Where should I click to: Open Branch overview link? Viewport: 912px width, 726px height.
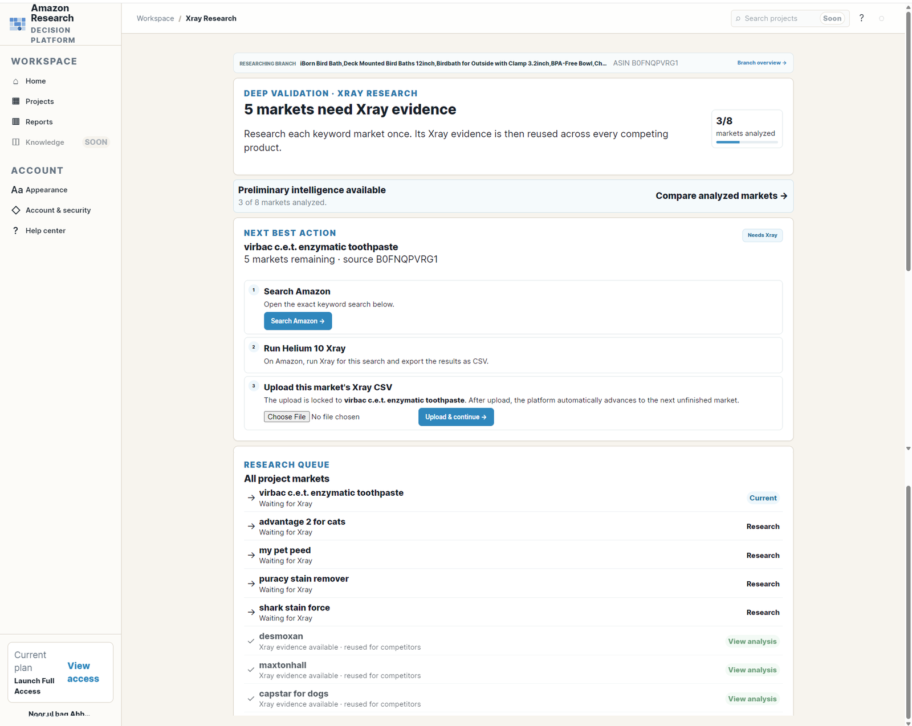(762, 63)
